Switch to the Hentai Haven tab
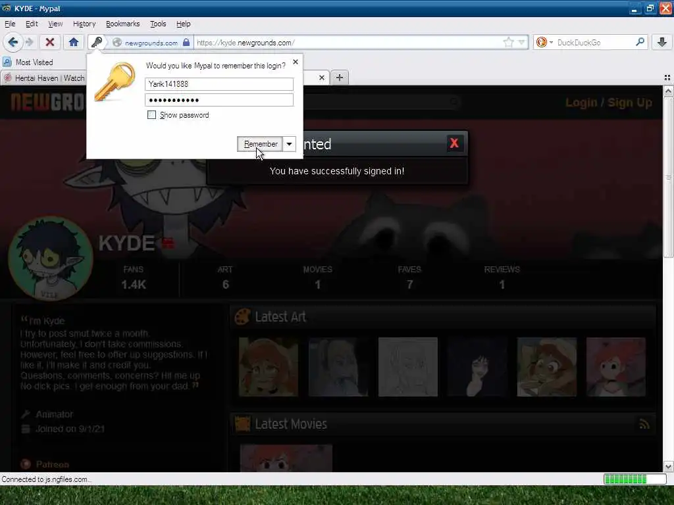Screen dimensions: 674x505 point(44,78)
